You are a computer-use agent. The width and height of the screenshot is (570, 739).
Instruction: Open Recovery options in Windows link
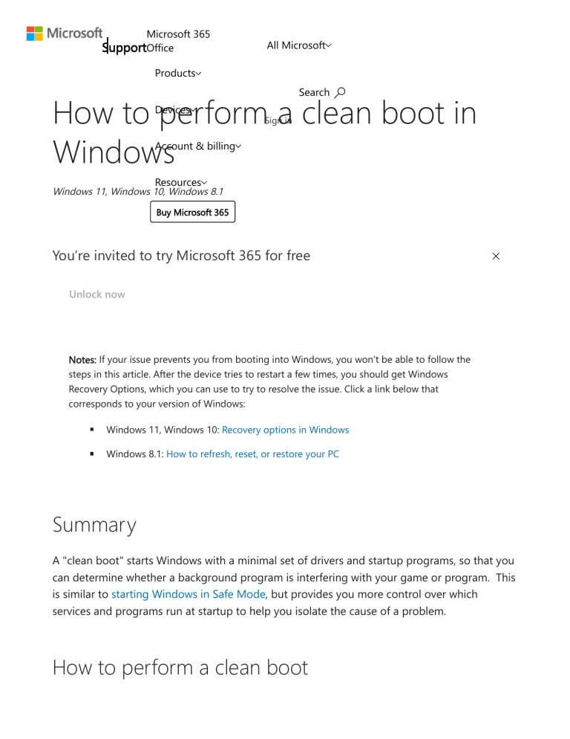click(x=285, y=429)
